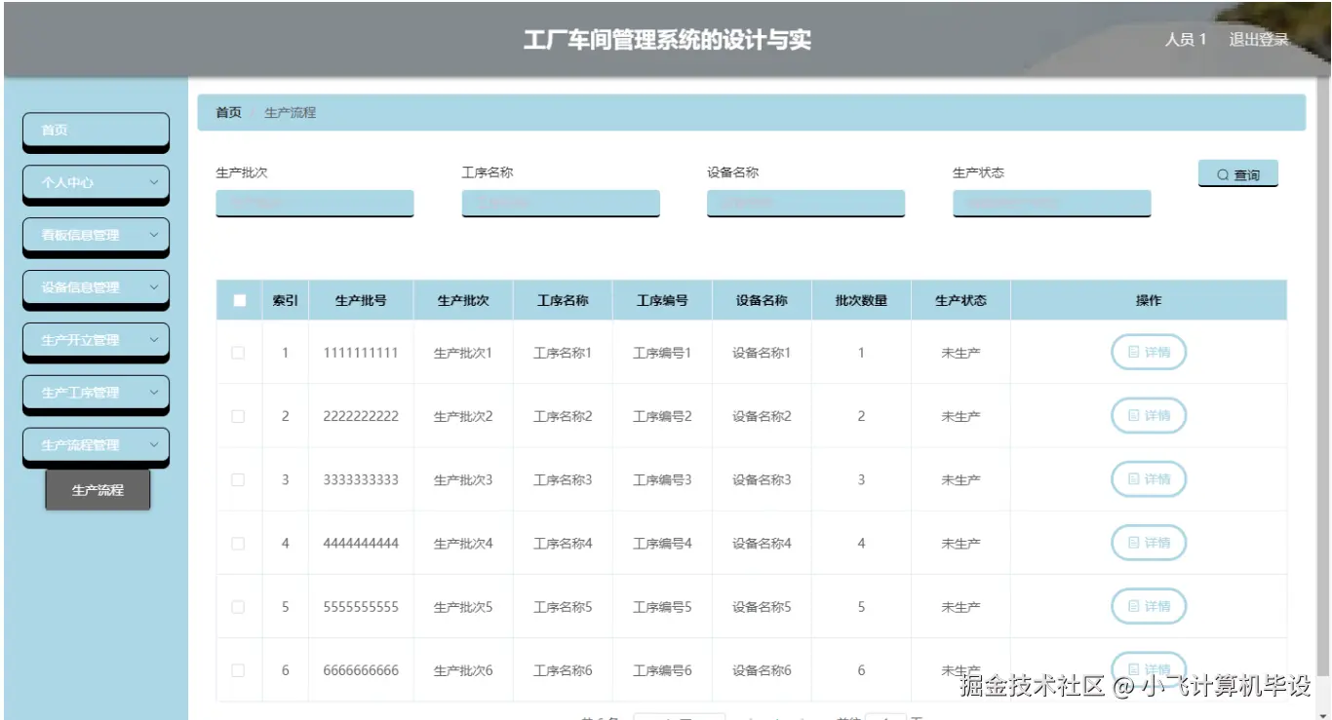This screenshot has width=1332, height=720.
Task: Expand the 看板信息管理 sidebar chevron
Action: point(154,235)
